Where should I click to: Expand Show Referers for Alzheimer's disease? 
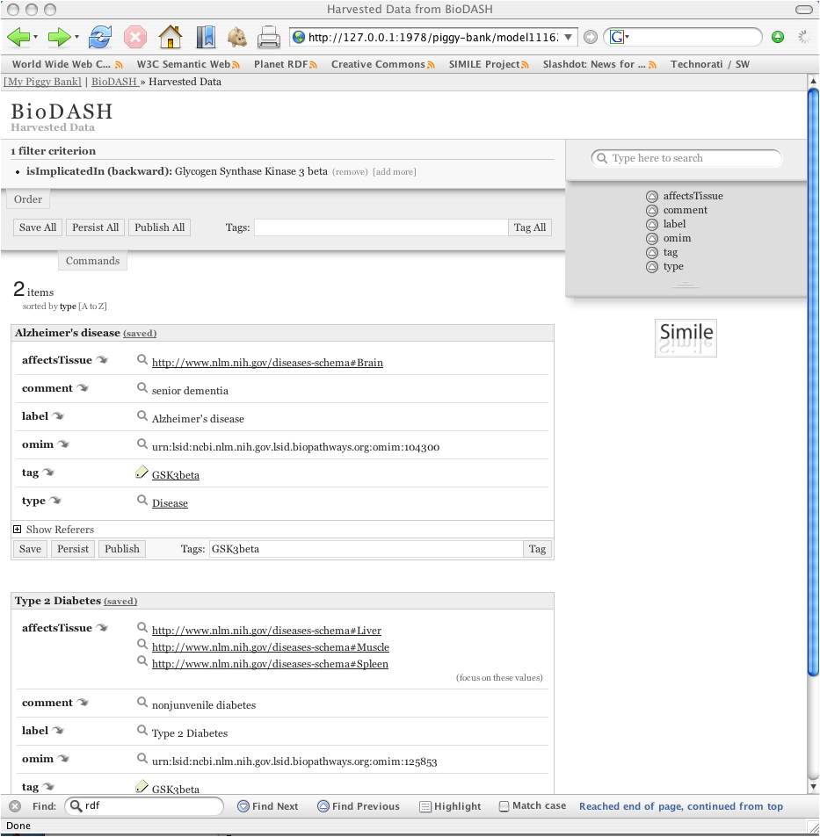18,530
